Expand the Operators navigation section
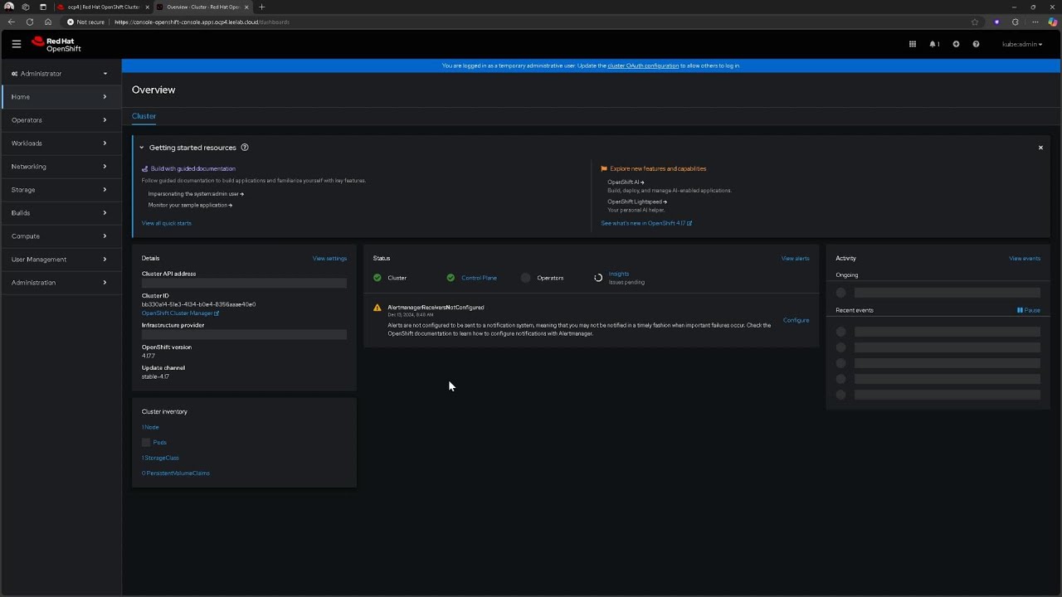Viewport: 1062px width, 597px height. pos(60,120)
